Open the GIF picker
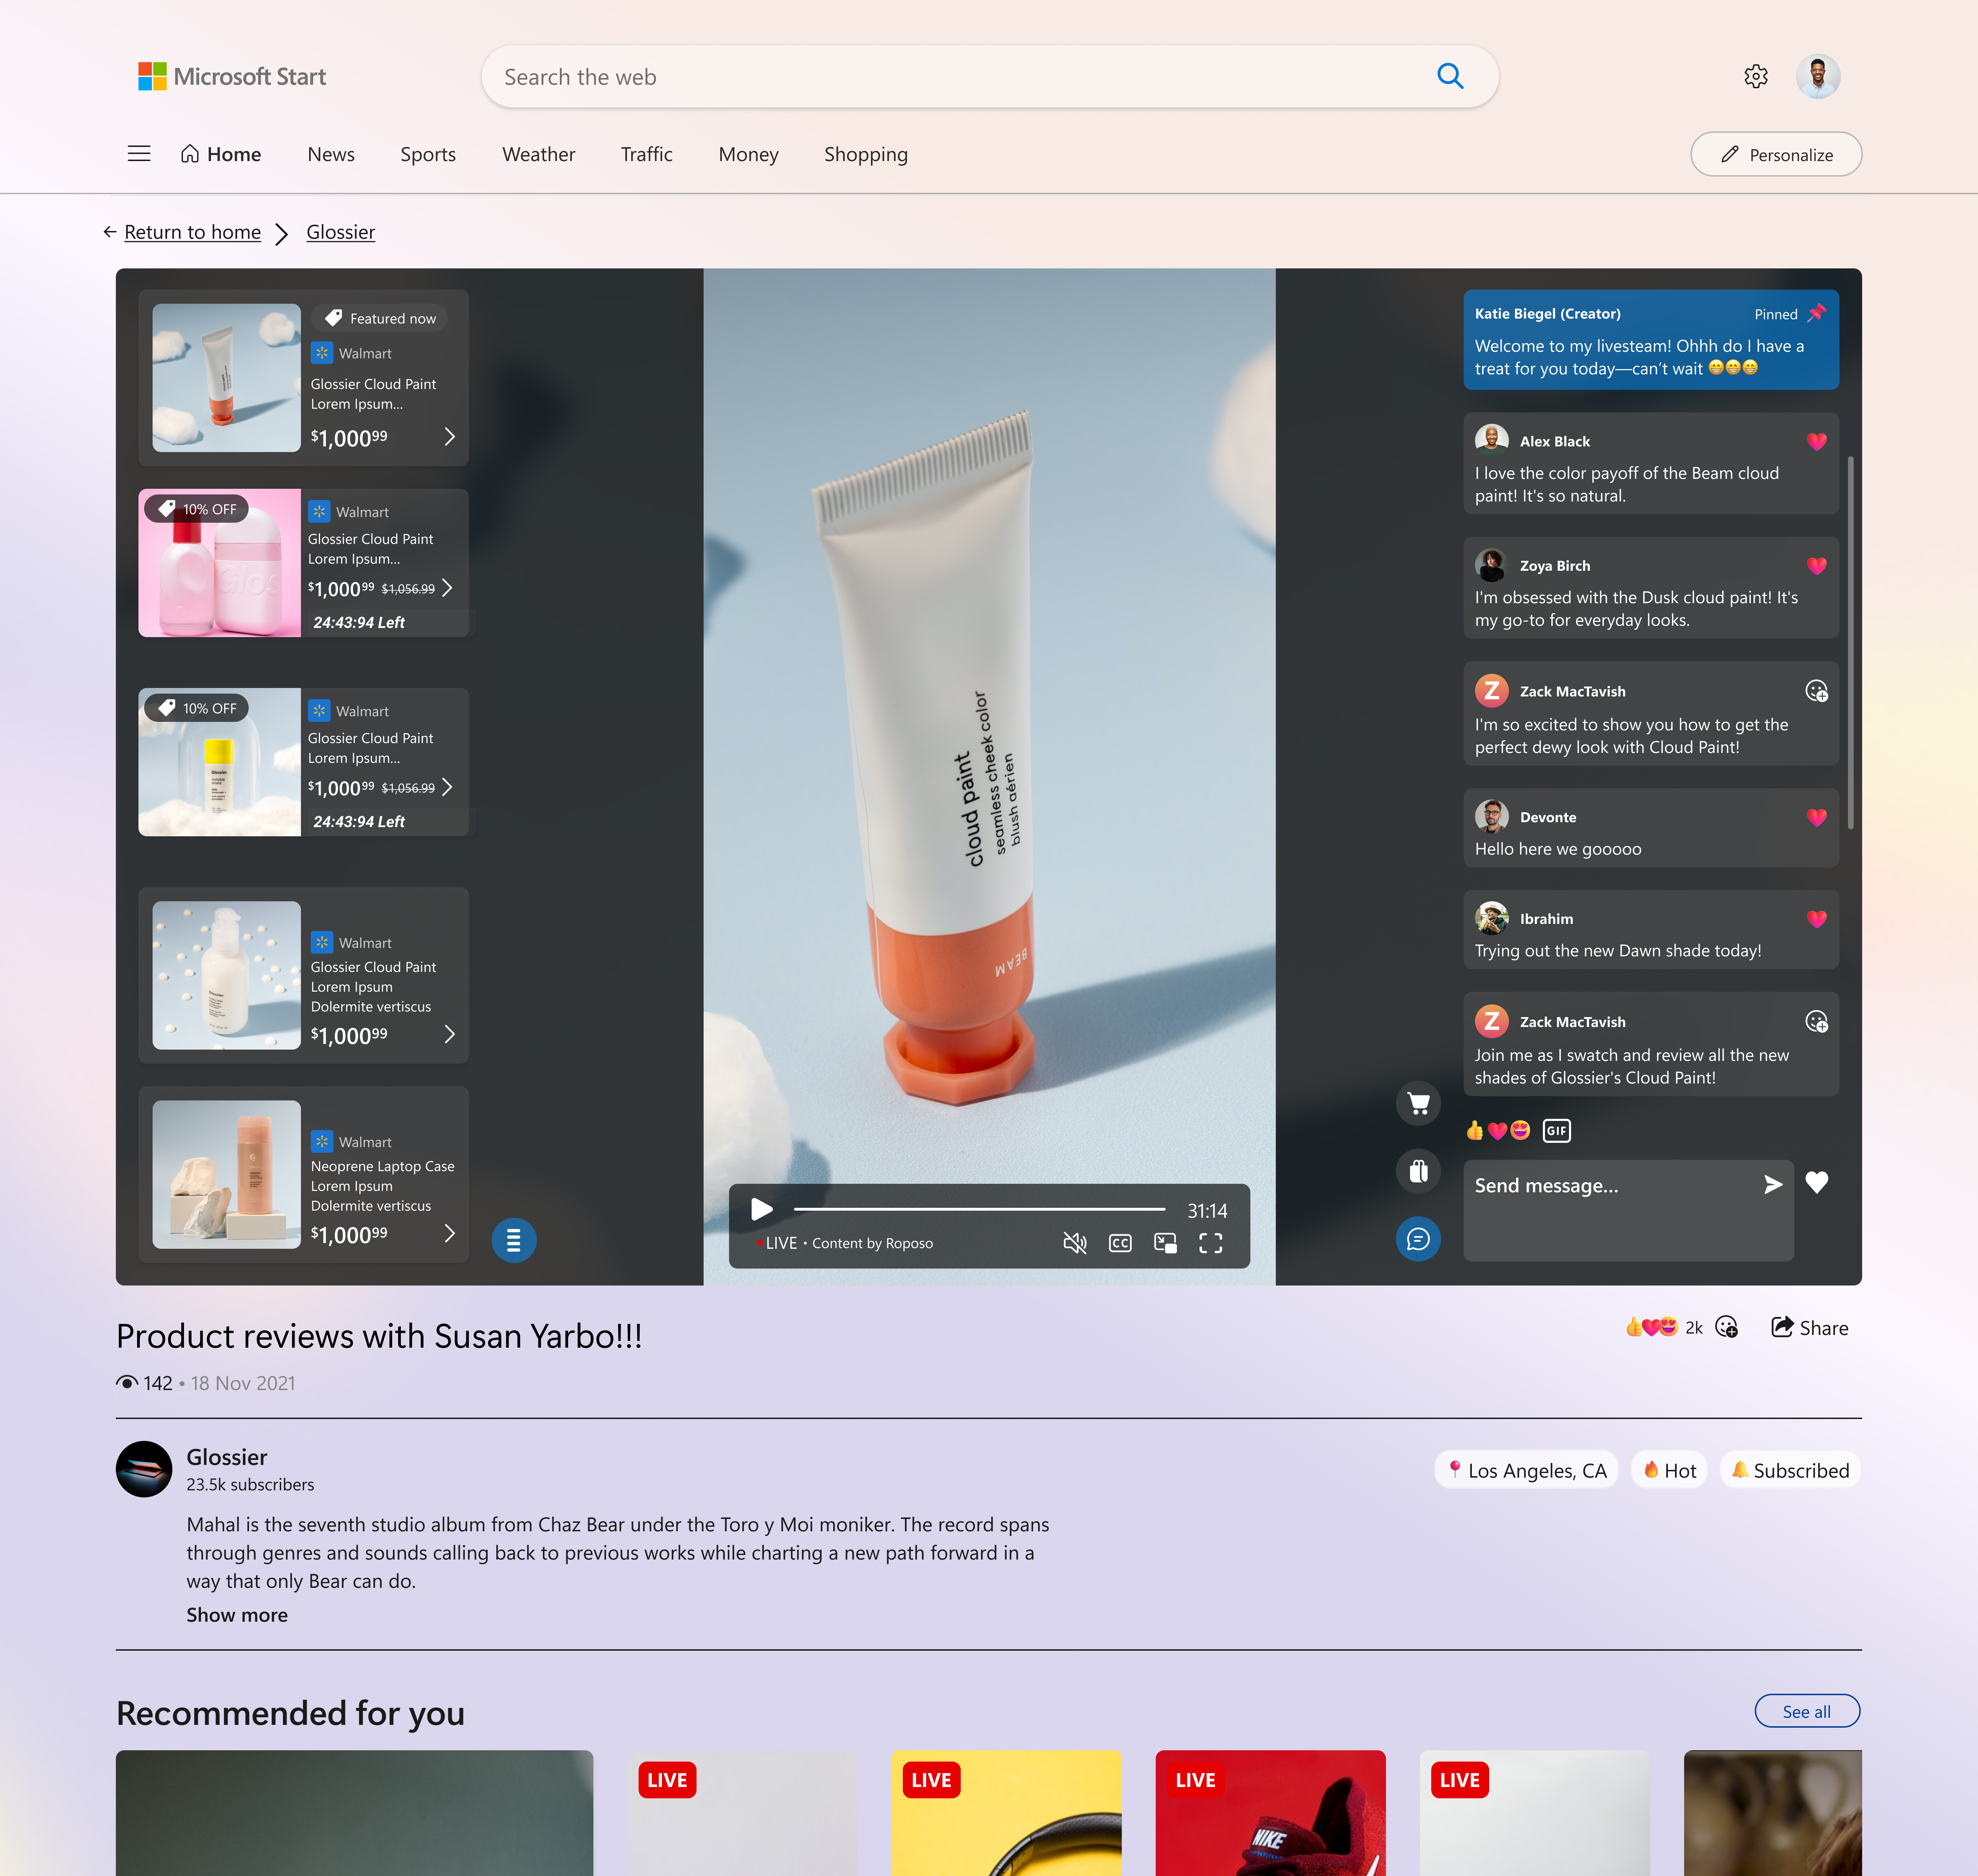This screenshot has width=1978, height=1876. [1557, 1131]
